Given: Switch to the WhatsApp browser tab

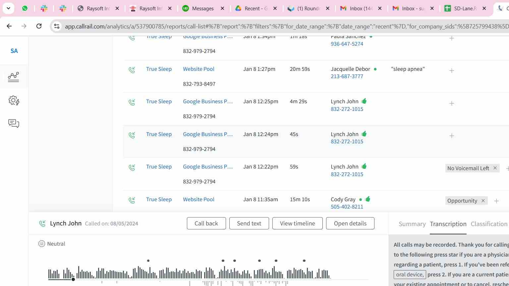Looking at the screenshot, I should 25,8.
